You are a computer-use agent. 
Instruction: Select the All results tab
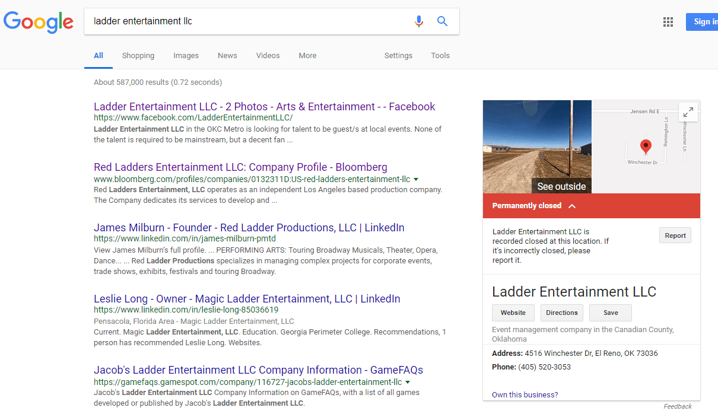point(99,56)
